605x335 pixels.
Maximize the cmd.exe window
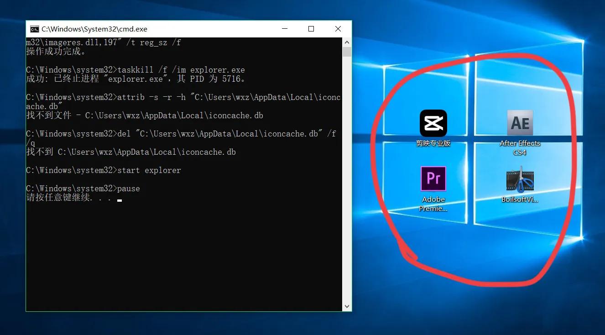click(x=311, y=29)
